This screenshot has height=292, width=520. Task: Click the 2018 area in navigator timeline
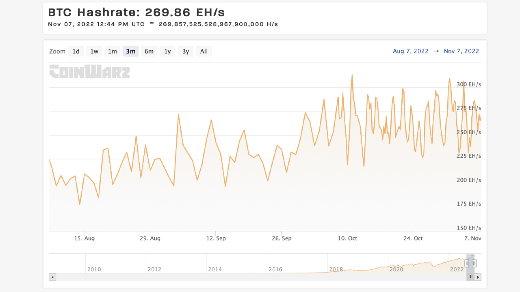tap(336, 269)
